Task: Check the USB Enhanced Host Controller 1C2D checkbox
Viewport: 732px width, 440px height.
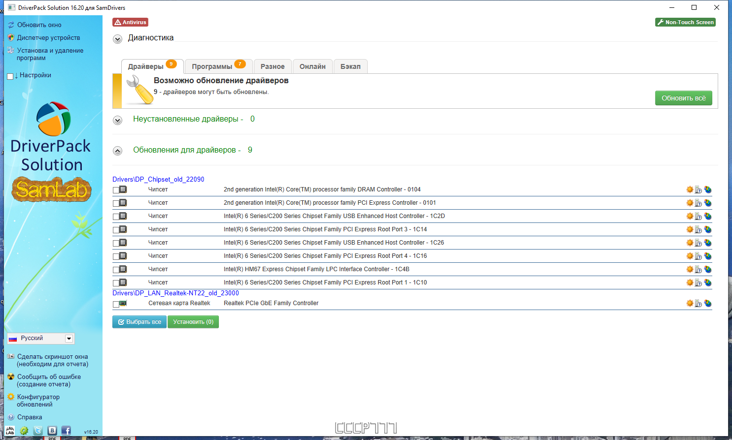Action: pyautogui.click(x=116, y=217)
